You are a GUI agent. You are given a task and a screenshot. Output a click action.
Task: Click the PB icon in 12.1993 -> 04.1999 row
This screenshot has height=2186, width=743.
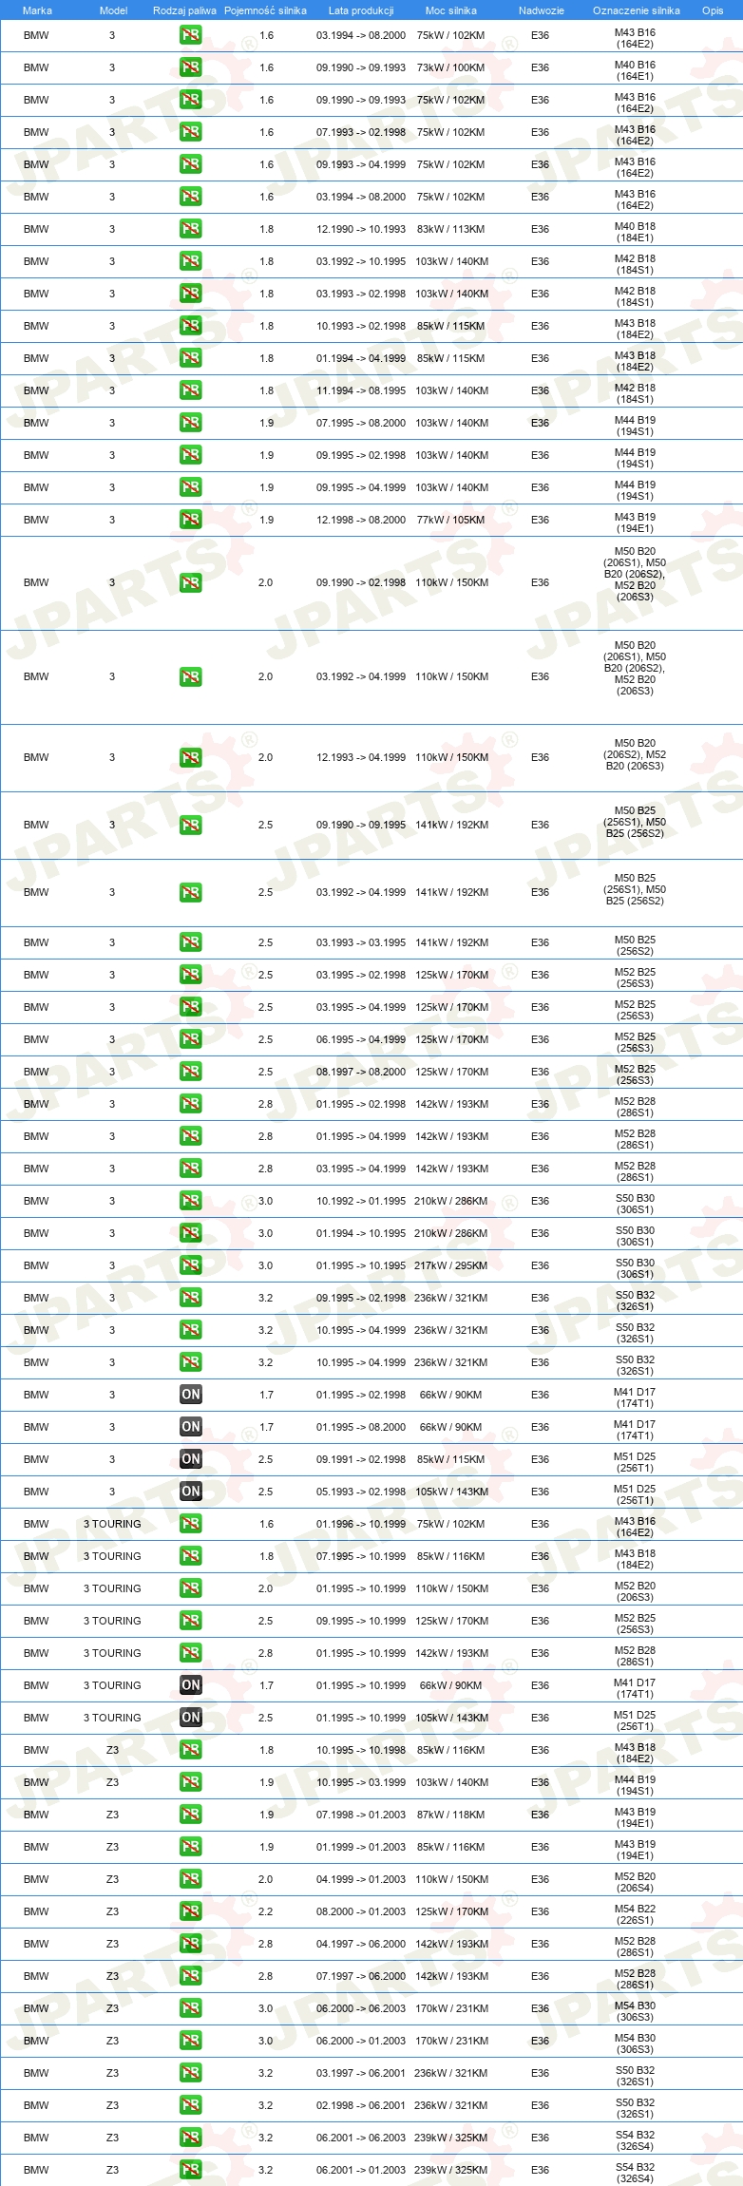click(190, 757)
